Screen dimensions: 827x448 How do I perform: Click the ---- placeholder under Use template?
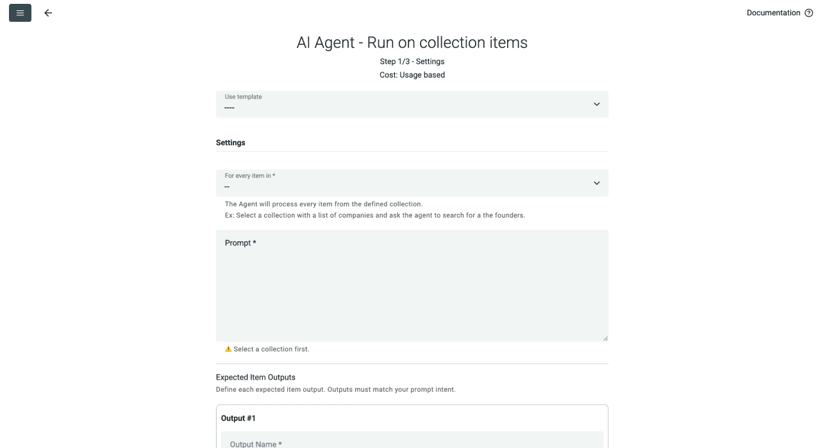coord(229,108)
